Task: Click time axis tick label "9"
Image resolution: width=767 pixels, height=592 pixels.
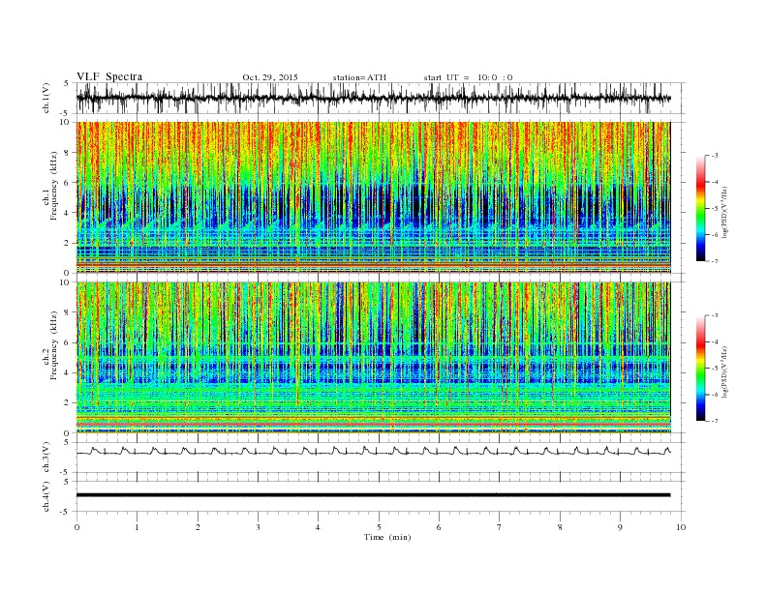Action: coord(620,527)
